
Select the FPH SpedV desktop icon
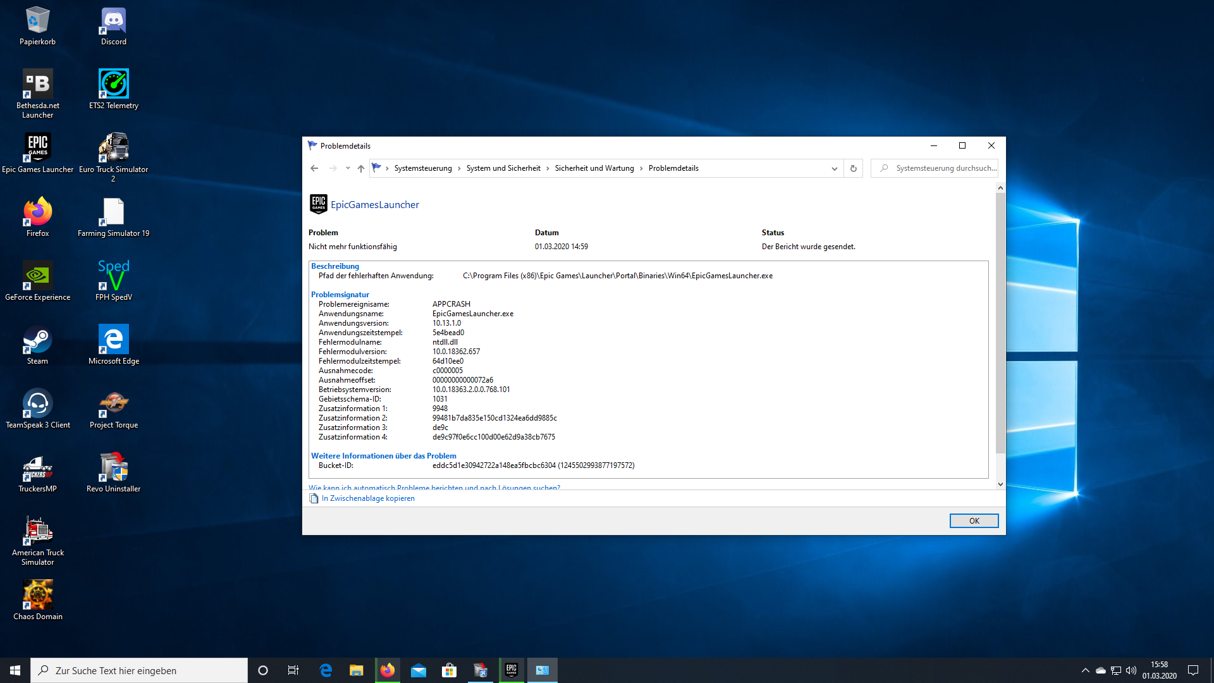coord(114,281)
